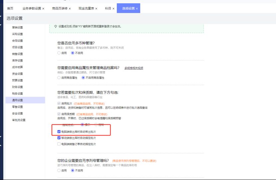Open 安全设置 in the sidebar

[17, 113]
